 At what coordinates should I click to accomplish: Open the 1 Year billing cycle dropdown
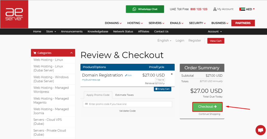160,80
